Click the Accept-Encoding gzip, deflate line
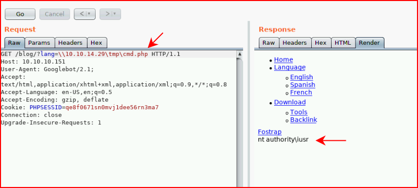The image size is (418, 188). click(54, 100)
